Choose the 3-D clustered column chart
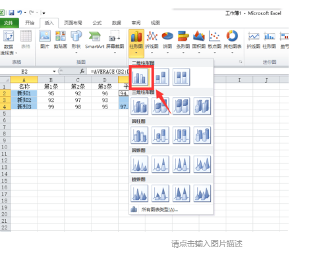Image resolution: width=317 pixels, height=257 pixels. point(140,106)
